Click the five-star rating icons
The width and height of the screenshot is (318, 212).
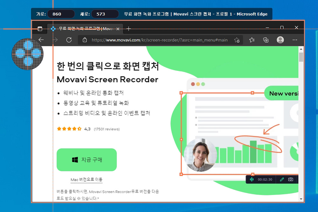click(69, 129)
